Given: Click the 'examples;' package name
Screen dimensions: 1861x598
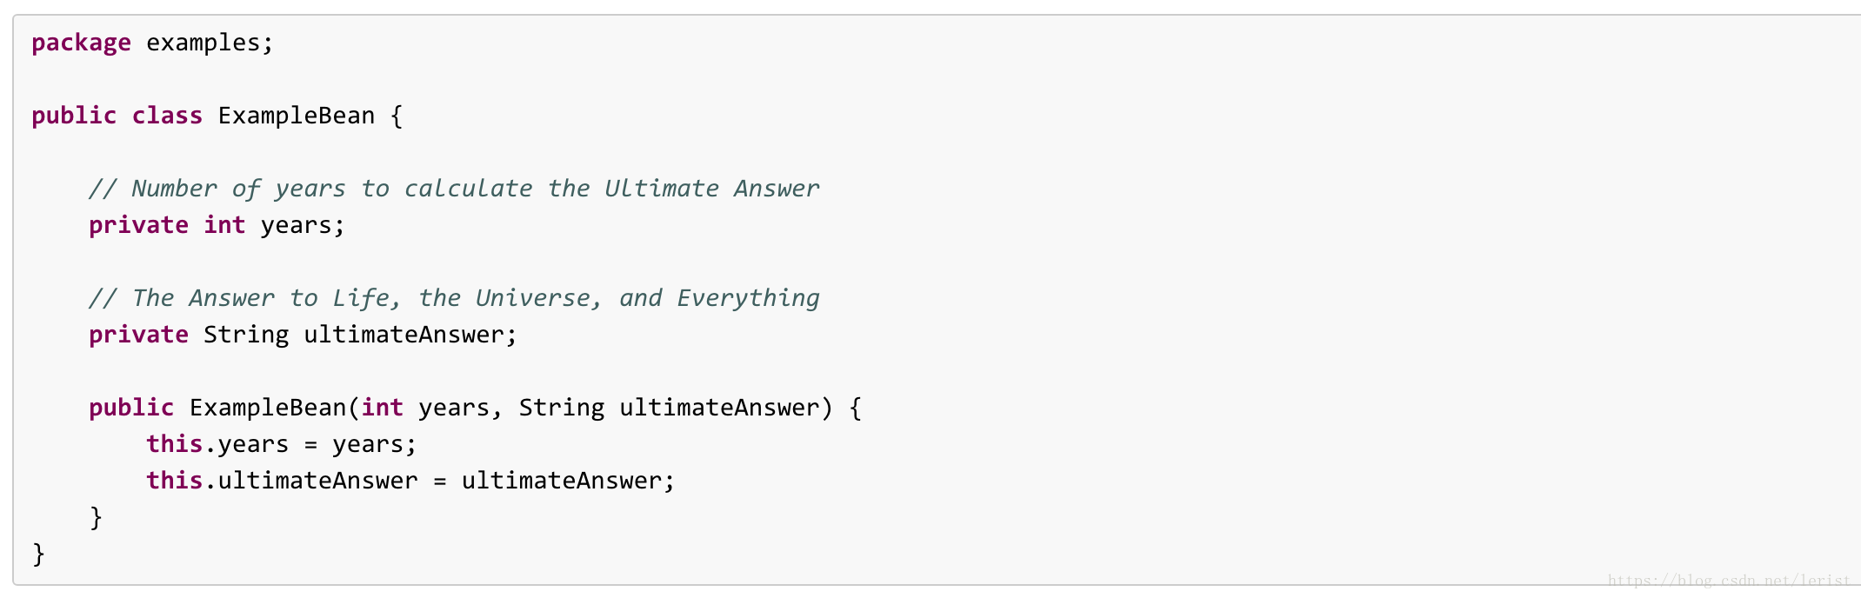Looking at the screenshot, I should click(x=210, y=43).
